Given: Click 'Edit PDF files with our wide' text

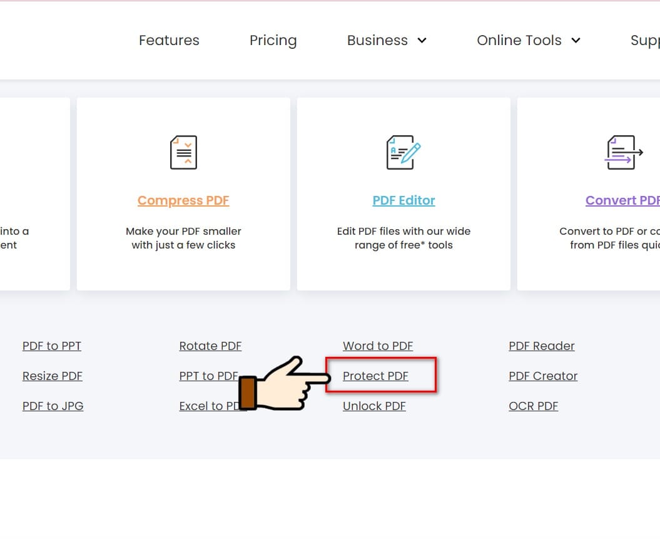Looking at the screenshot, I should point(404,231).
